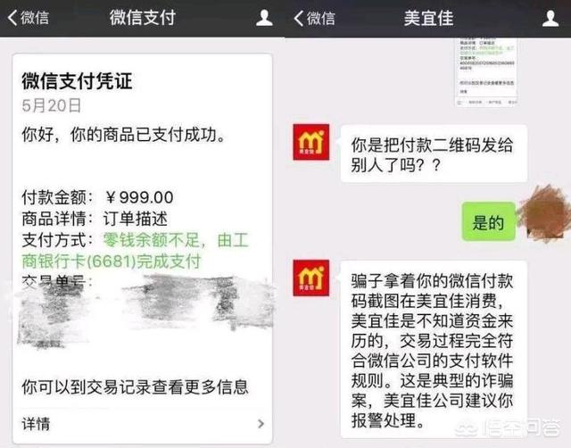
Task: Go back to 微信 from 微信支付 screen
Action: coord(29,18)
